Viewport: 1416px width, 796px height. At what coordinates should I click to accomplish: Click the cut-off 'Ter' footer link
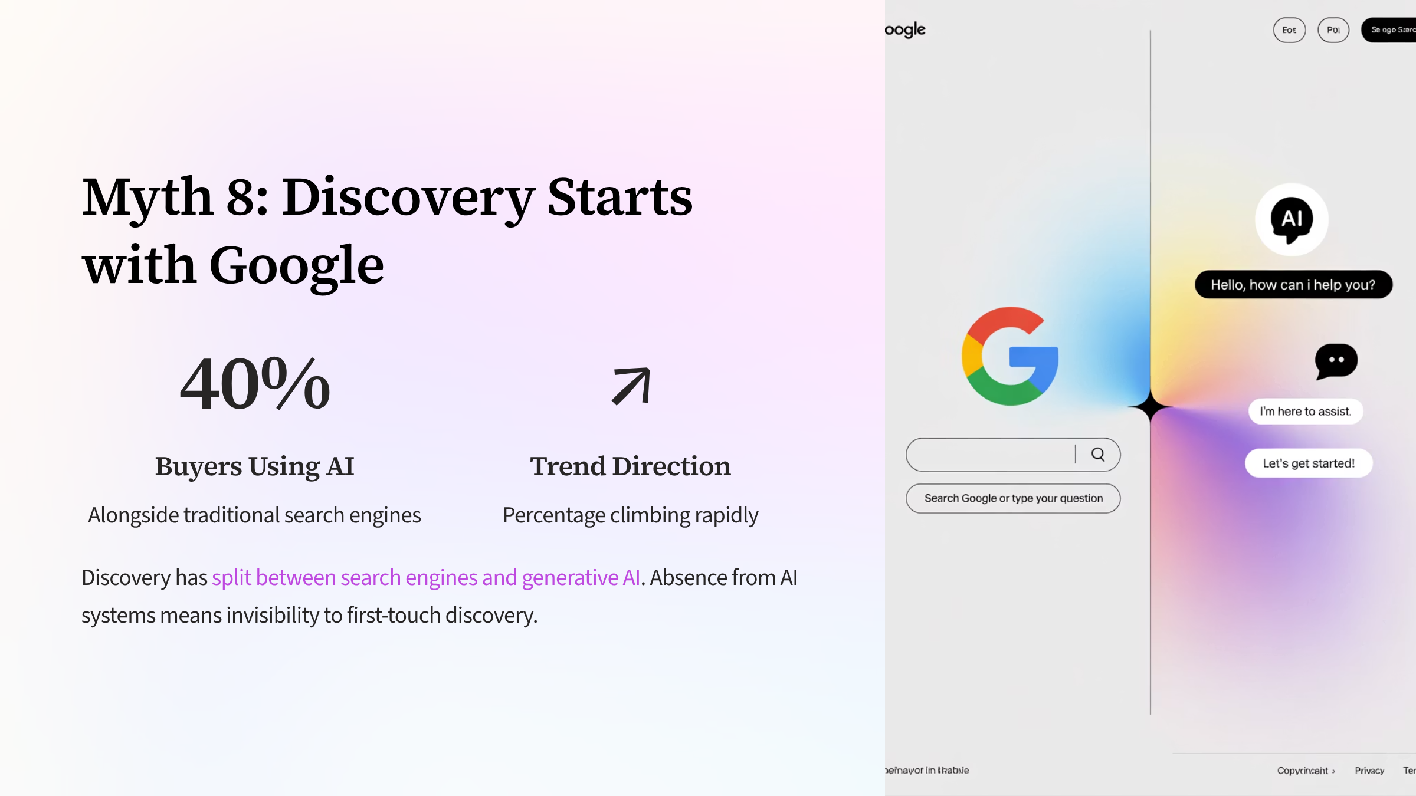pos(1410,771)
